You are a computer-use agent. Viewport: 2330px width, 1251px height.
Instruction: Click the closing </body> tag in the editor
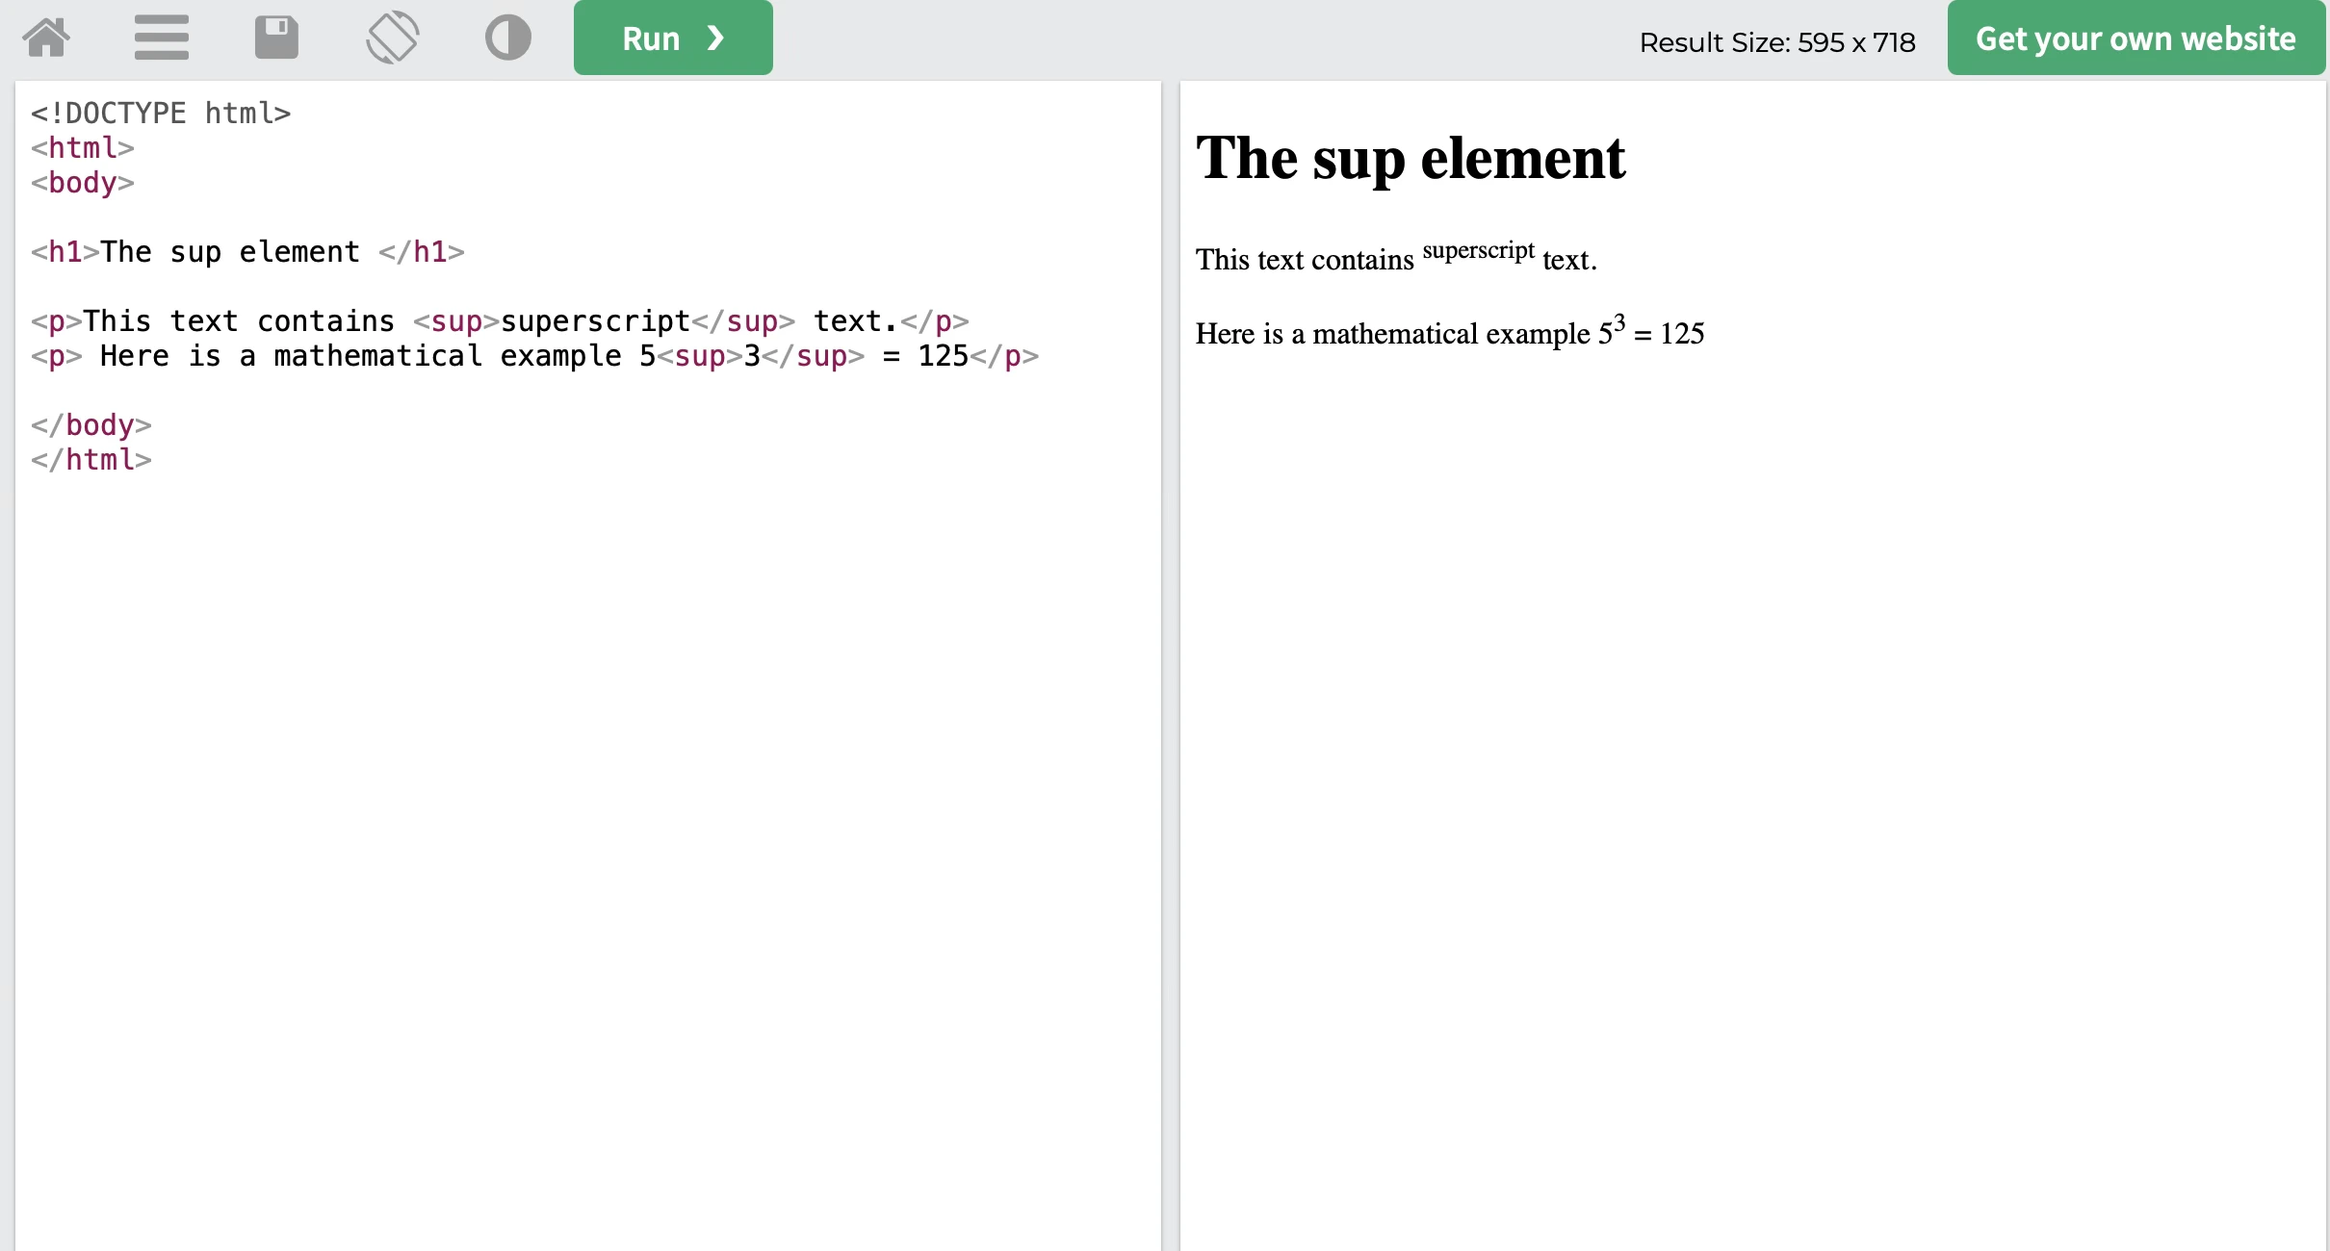click(91, 424)
